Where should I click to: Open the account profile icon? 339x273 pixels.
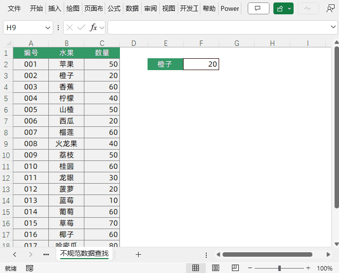tap(331, 8)
